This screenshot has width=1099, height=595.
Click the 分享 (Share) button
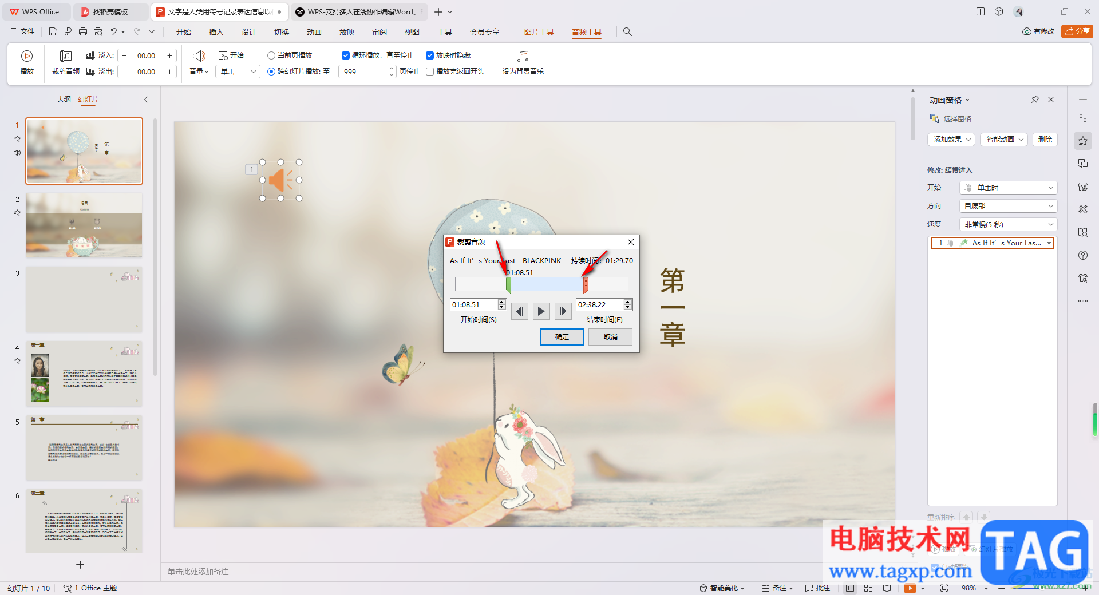(x=1077, y=31)
